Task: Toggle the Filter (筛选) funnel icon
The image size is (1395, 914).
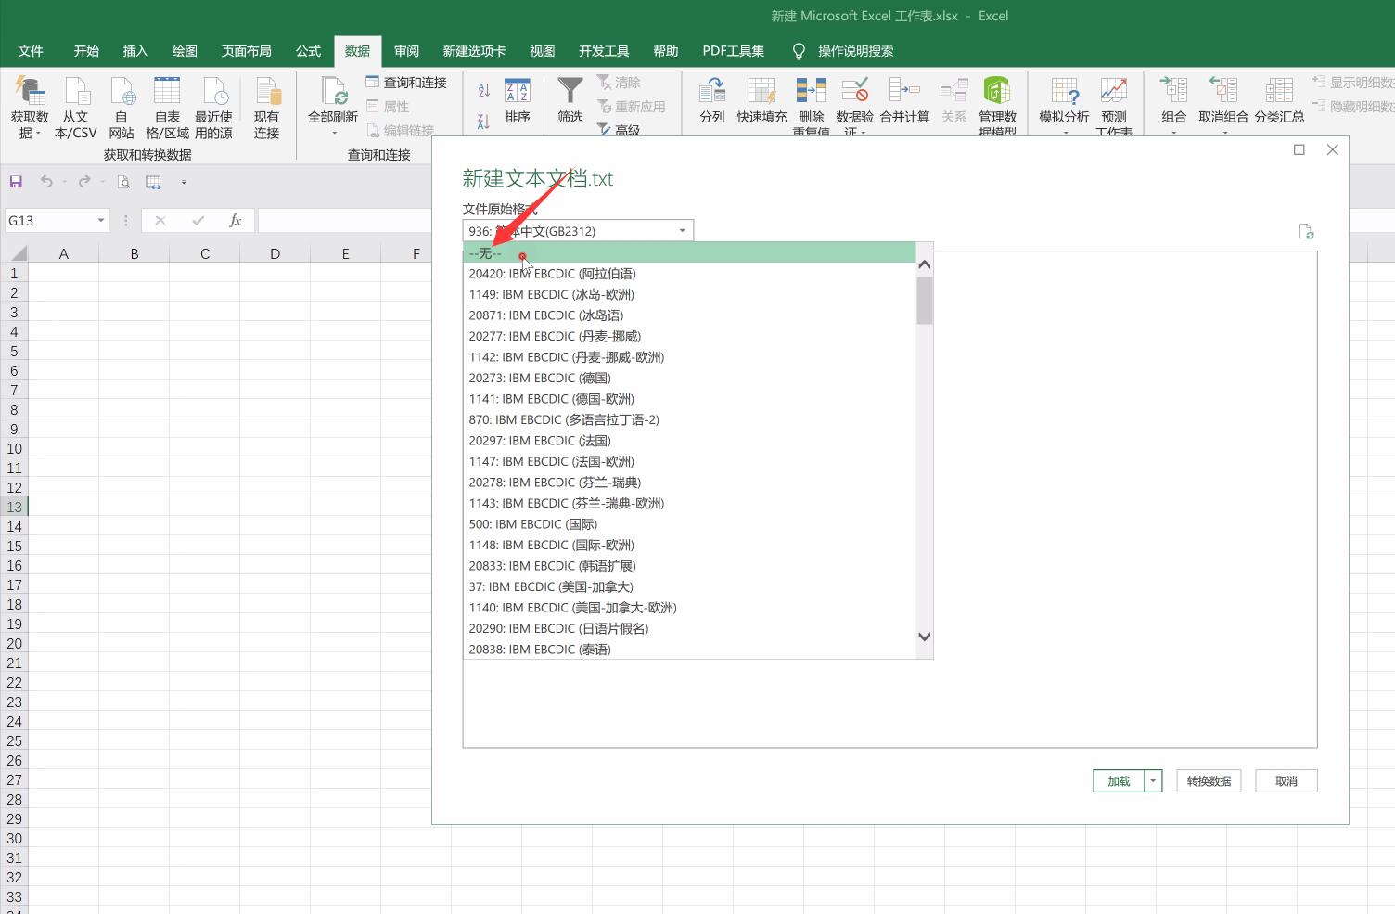Action: coord(570,91)
